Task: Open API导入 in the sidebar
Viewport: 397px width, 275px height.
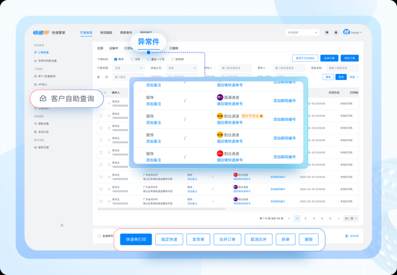Action: tap(41, 84)
